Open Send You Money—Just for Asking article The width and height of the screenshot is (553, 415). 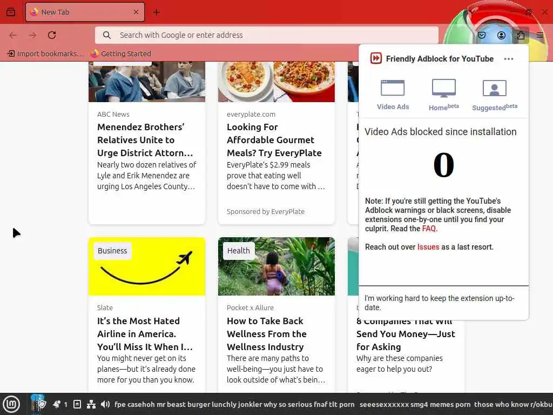(406, 334)
